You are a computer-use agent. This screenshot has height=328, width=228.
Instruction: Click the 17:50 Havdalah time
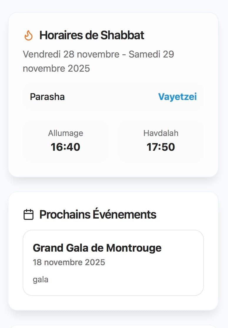[161, 147]
